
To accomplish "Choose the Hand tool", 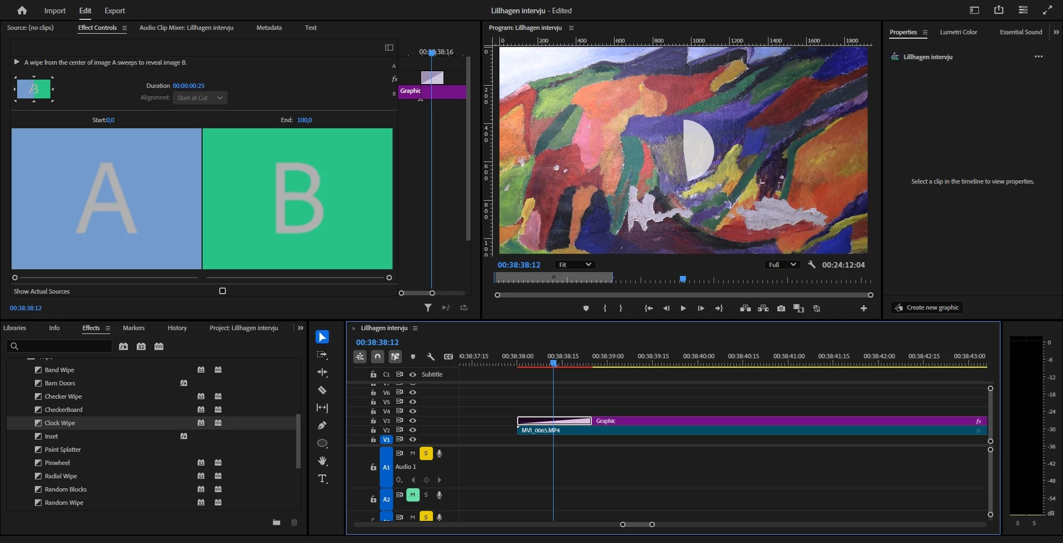I will pos(322,461).
